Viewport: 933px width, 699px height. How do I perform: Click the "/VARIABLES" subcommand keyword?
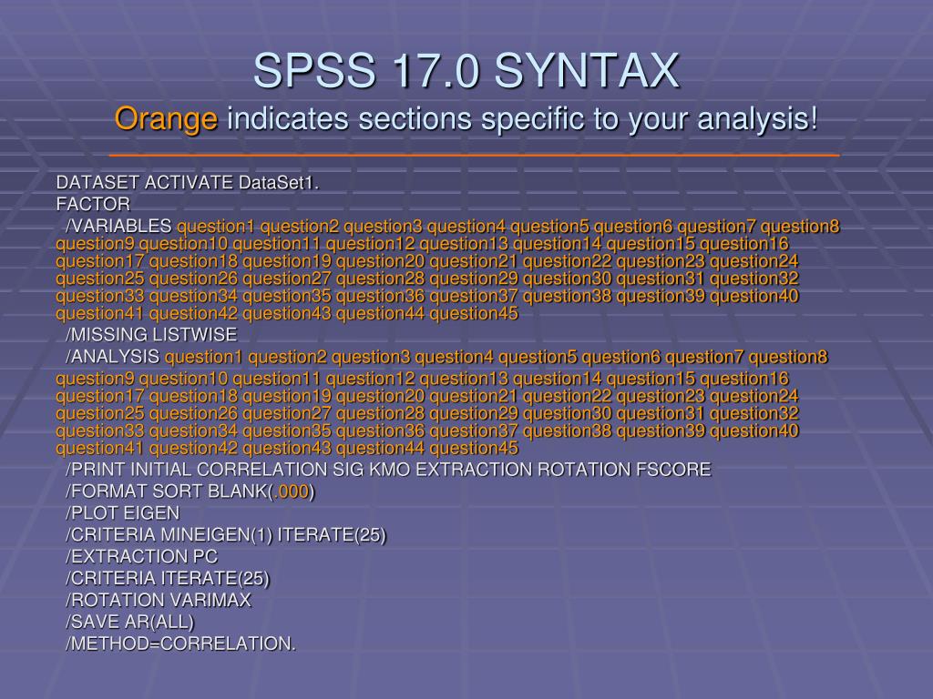118,226
